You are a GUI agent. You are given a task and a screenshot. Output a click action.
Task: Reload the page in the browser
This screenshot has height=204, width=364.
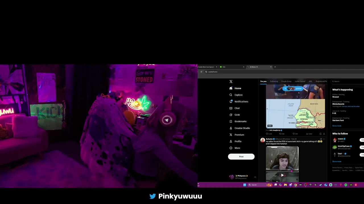201,72
